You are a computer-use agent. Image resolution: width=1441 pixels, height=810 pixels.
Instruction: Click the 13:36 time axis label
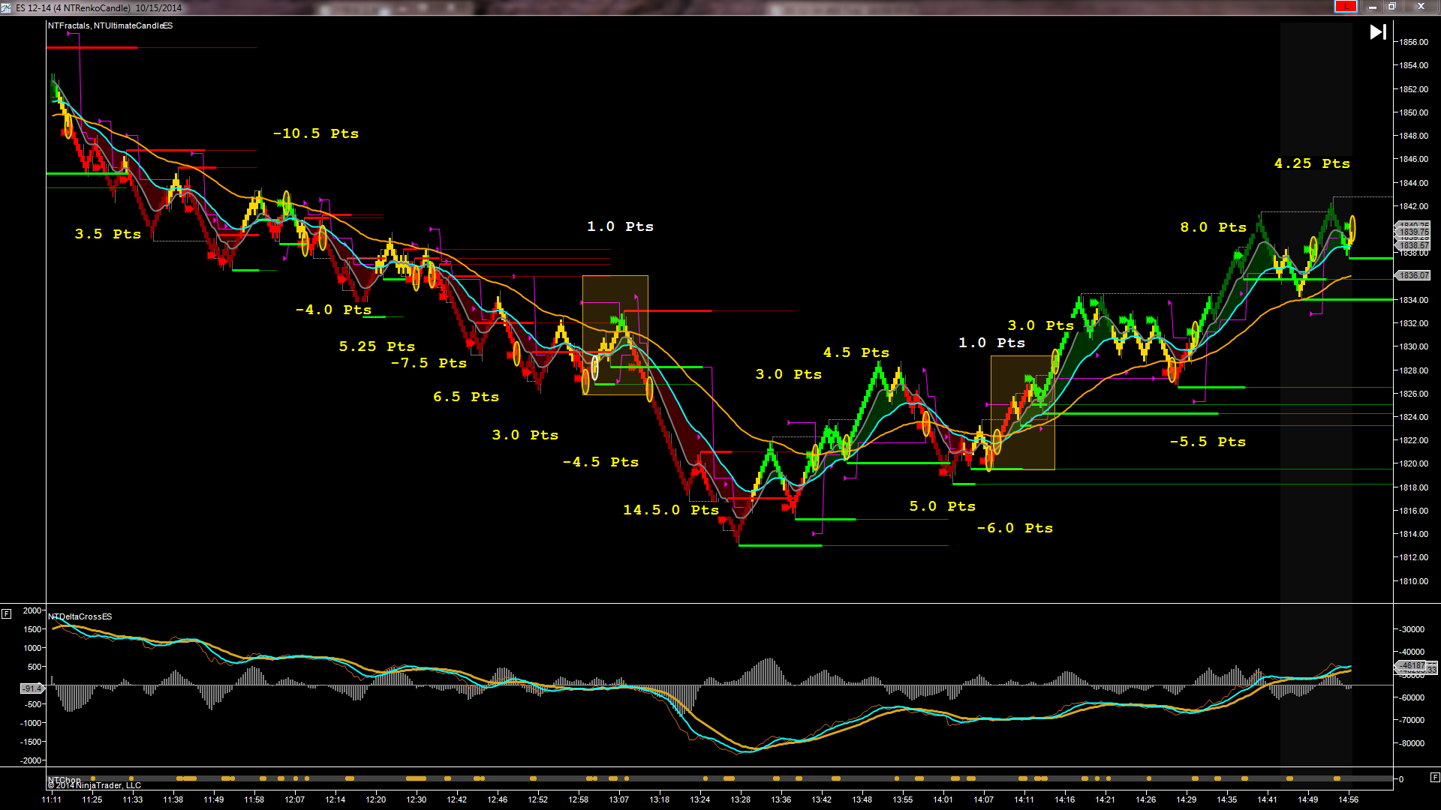781,799
